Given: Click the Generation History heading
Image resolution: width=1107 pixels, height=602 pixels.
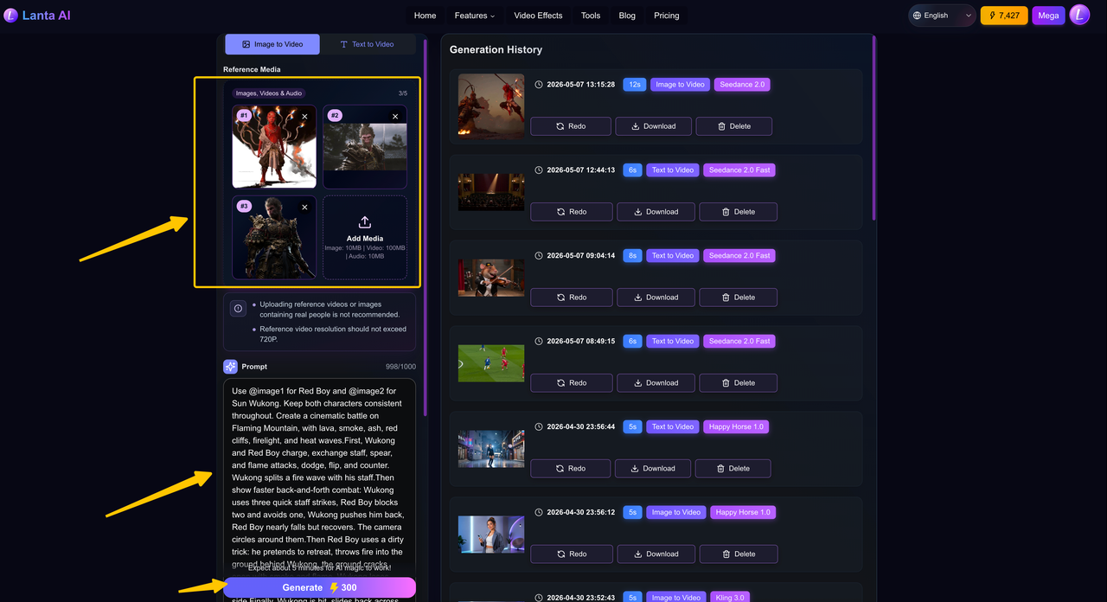Looking at the screenshot, I should [x=496, y=50].
